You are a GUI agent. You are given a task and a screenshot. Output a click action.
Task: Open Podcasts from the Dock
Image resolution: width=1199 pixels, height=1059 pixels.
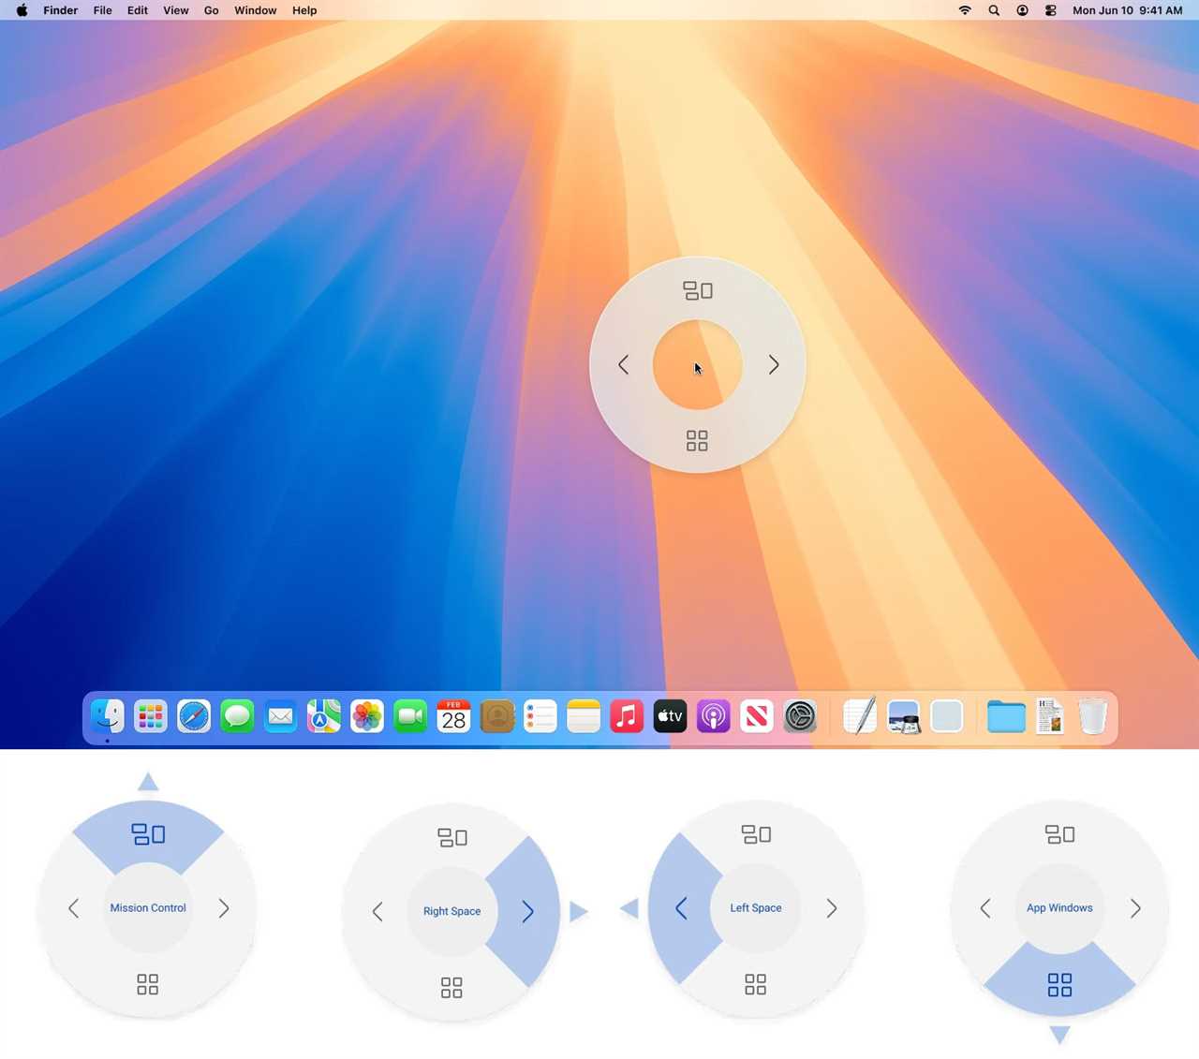714,717
